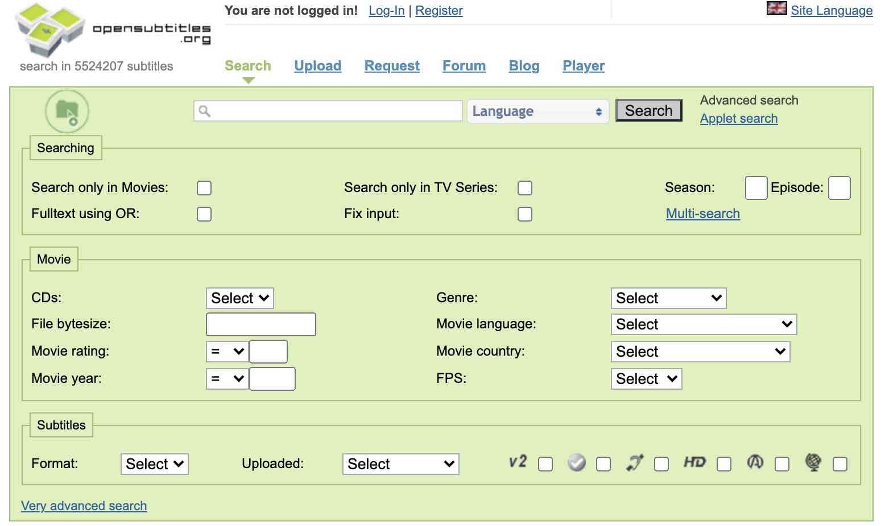Click the v2 subtitle filter icon
The height and width of the screenshot is (526, 885).
(518, 462)
